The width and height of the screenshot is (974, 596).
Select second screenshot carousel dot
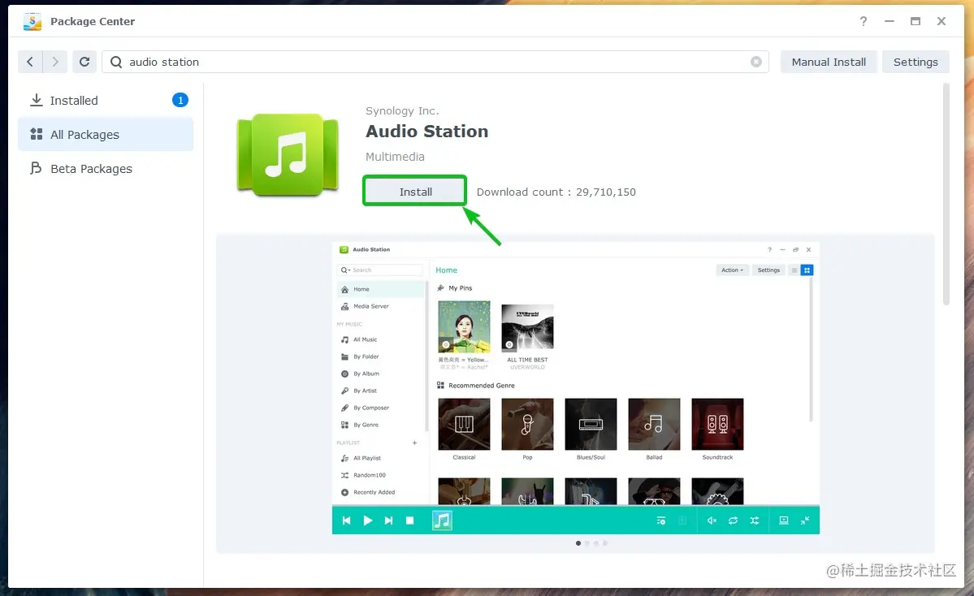[587, 543]
